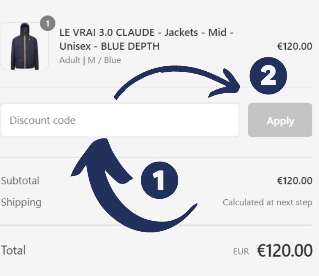319x276 pixels.
Task: Click the Apply discount button
Action: point(280,120)
